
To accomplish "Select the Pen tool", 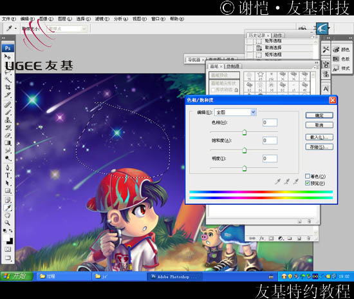I will point(8,168).
